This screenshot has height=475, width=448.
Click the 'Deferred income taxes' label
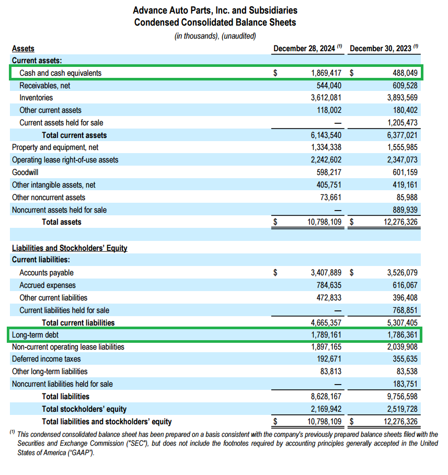click(x=47, y=359)
